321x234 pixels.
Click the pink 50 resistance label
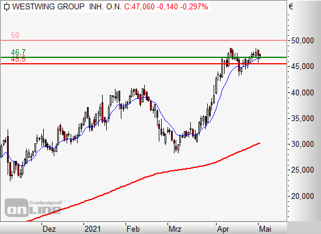(x=15, y=35)
